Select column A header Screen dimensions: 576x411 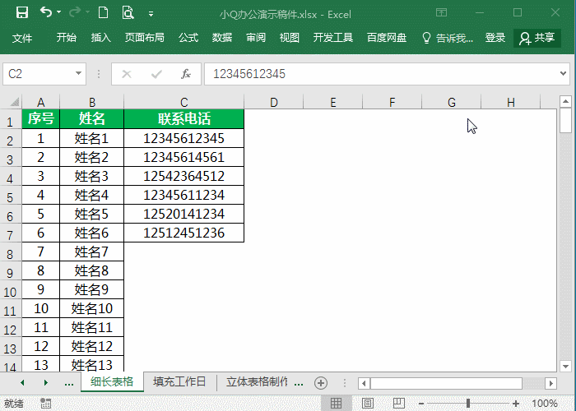tap(41, 102)
